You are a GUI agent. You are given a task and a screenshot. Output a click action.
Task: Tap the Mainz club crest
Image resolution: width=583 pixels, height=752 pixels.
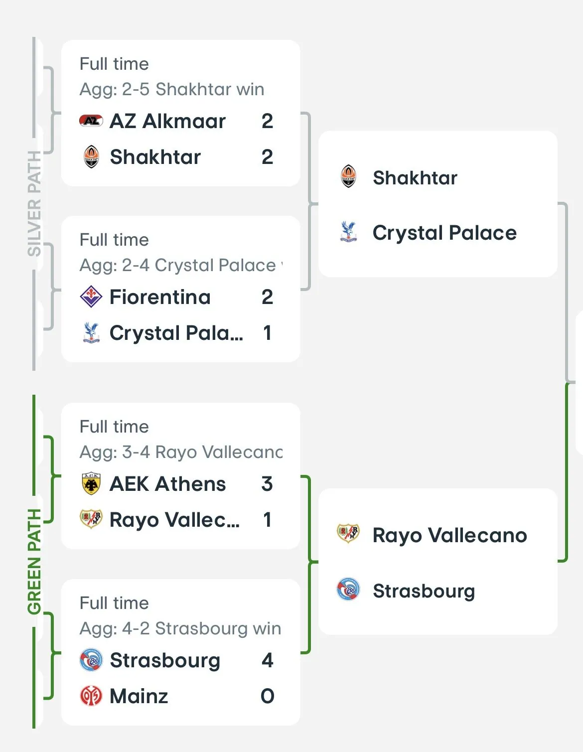pos(91,696)
